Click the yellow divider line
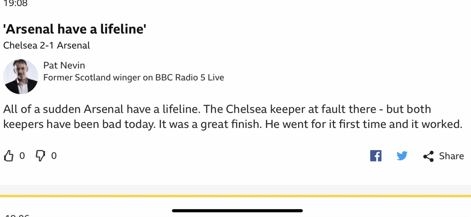Screen dimensions: 471x217 236,196
